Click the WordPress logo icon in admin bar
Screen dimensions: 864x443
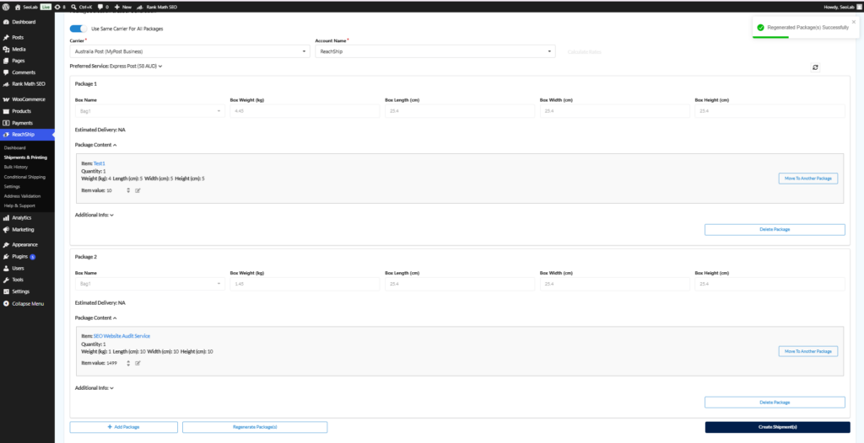tap(6, 7)
